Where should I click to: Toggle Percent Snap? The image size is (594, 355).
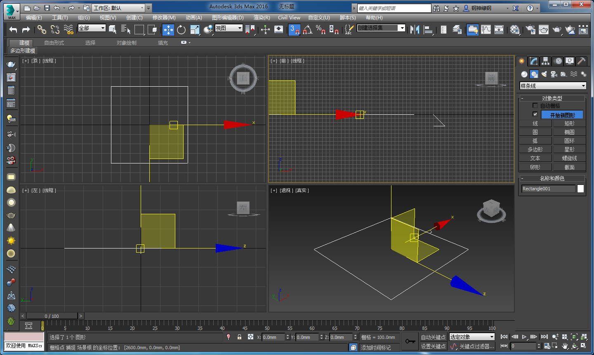[321, 29]
